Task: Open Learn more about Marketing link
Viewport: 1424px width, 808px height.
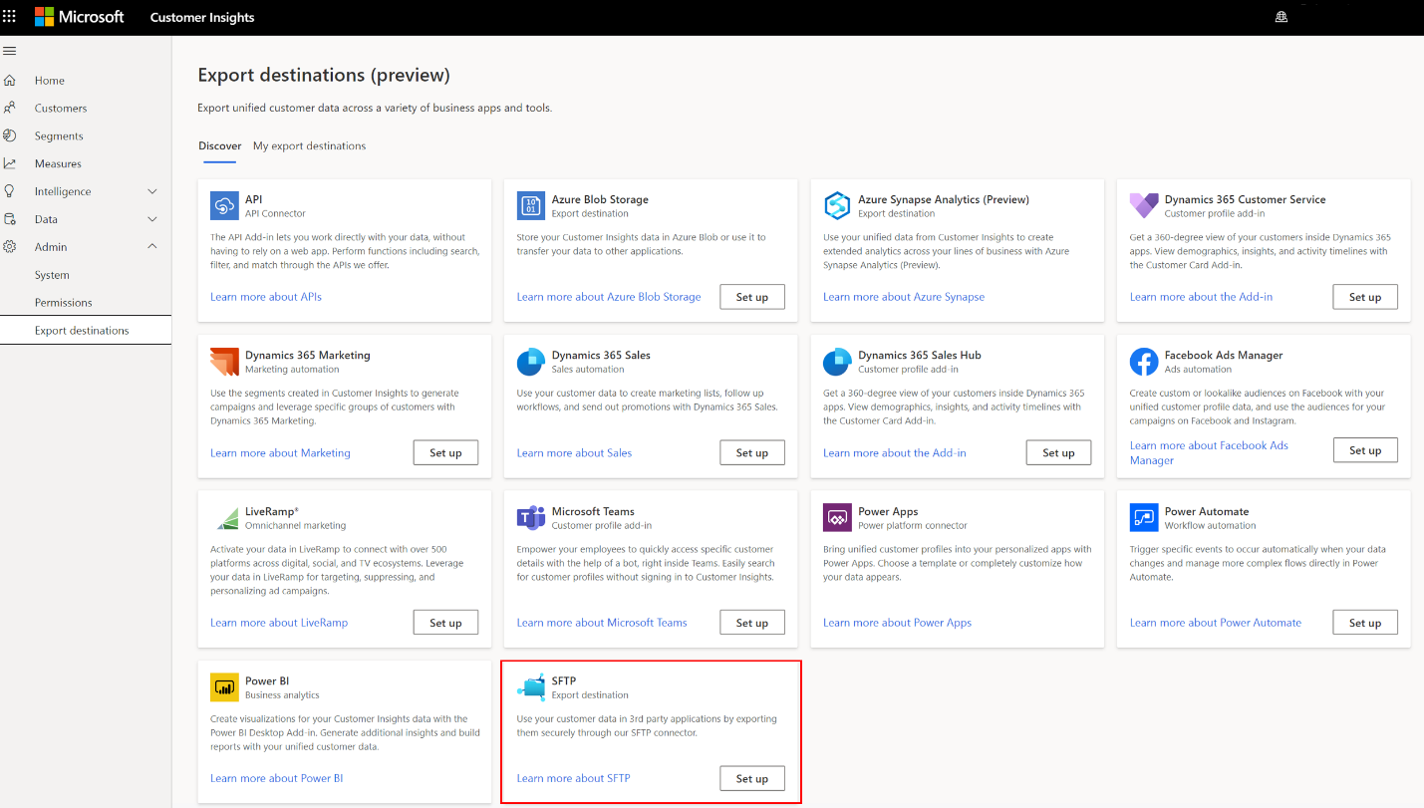Action: tap(280, 453)
